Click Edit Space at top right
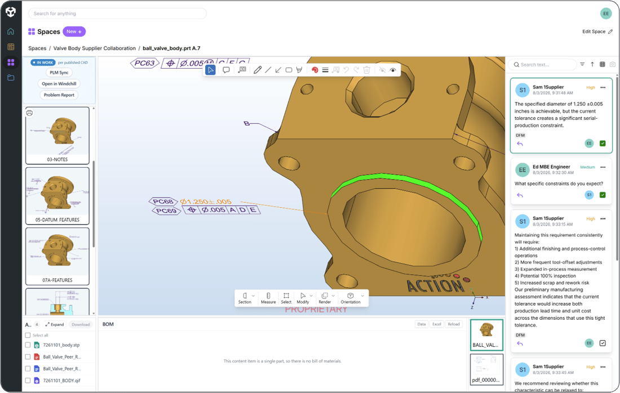This screenshot has height=393, width=620. coord(597,32)
